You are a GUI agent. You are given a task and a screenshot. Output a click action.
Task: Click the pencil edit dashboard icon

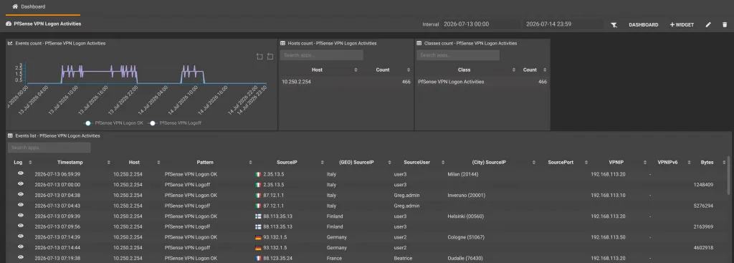click(708, 25)
